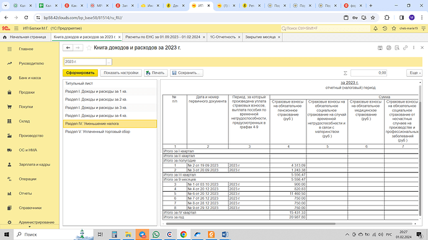Go back with the left arrow
The height and width of the screenshot is (240, 428).
point(68,48)
